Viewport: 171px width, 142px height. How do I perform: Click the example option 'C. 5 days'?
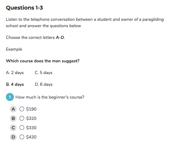click(44, 73)
